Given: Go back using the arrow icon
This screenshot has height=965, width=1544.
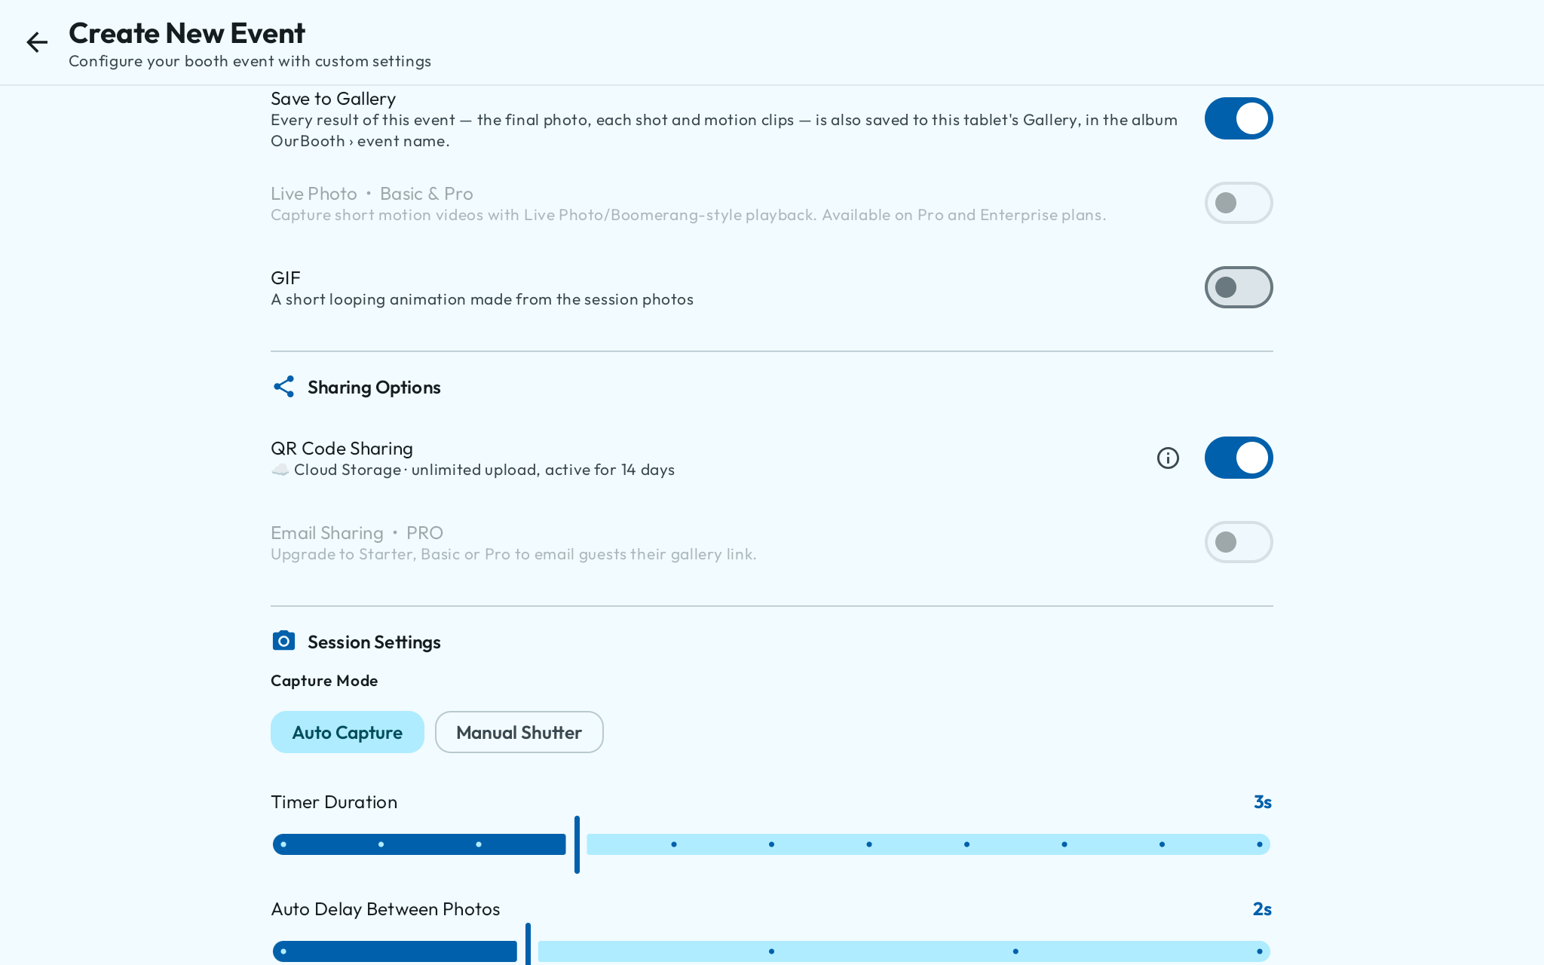Looking at the screenshot, I should tap(36, 42).
